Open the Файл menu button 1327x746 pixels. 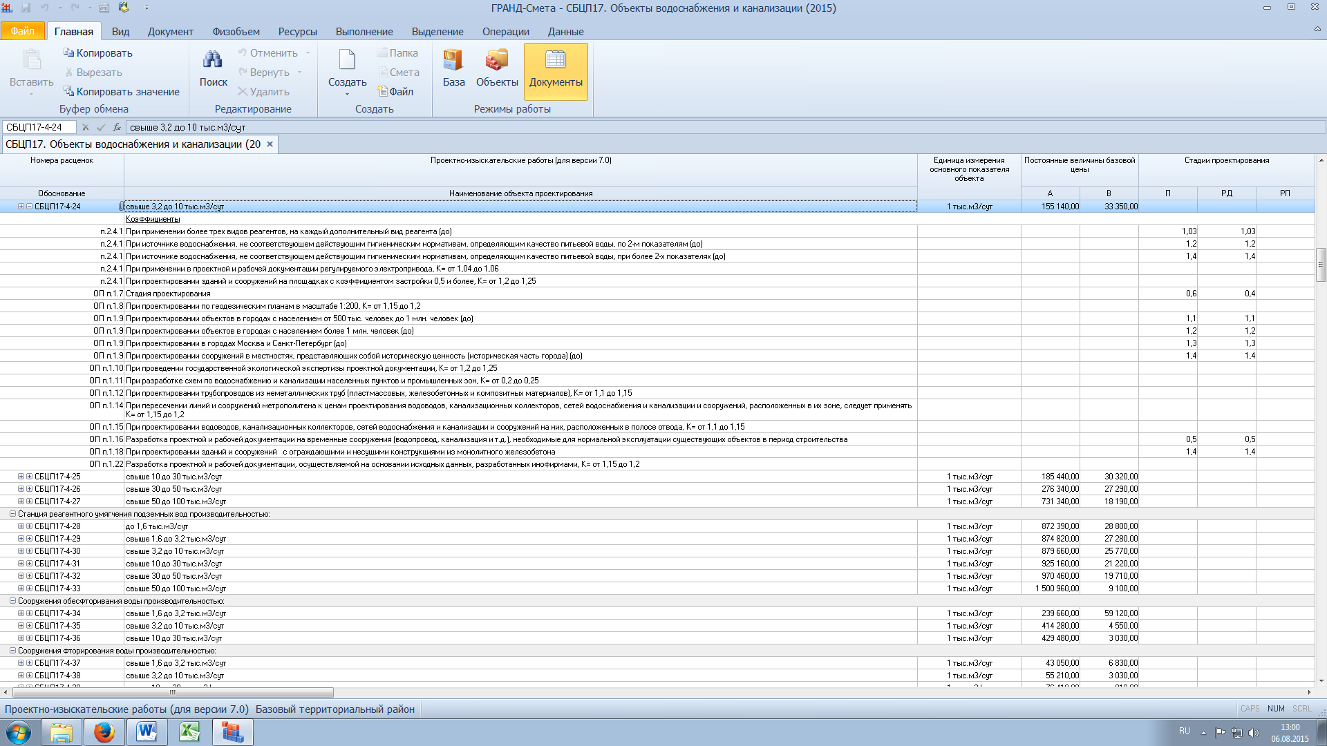tap(22, 31)
